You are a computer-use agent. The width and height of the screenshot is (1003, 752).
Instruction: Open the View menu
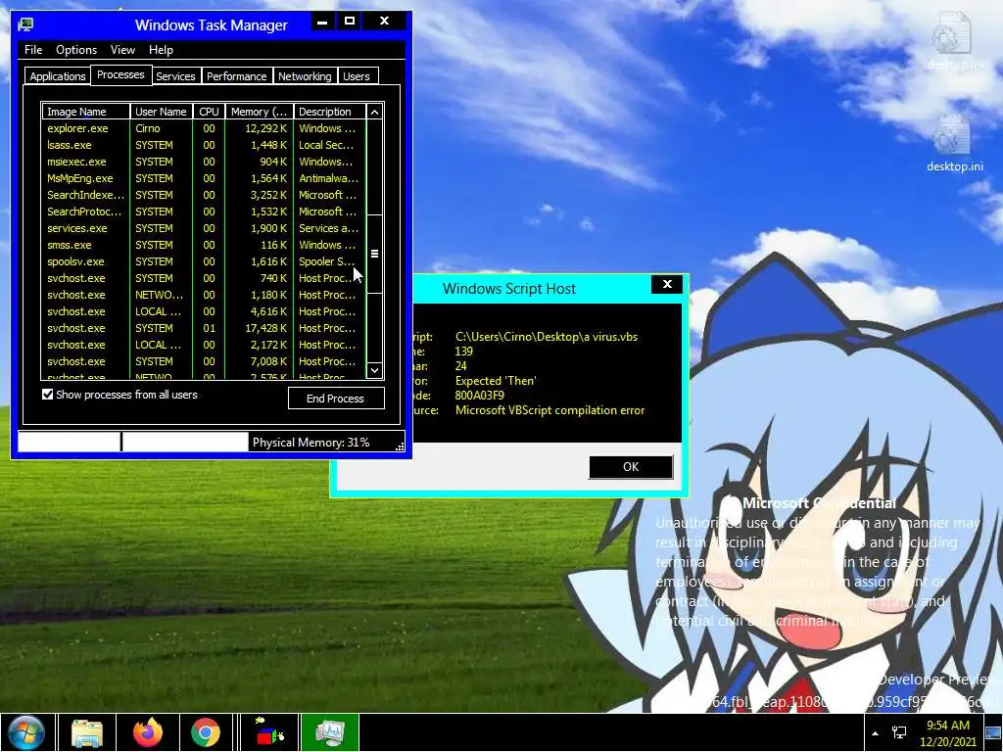pos(122,50)
